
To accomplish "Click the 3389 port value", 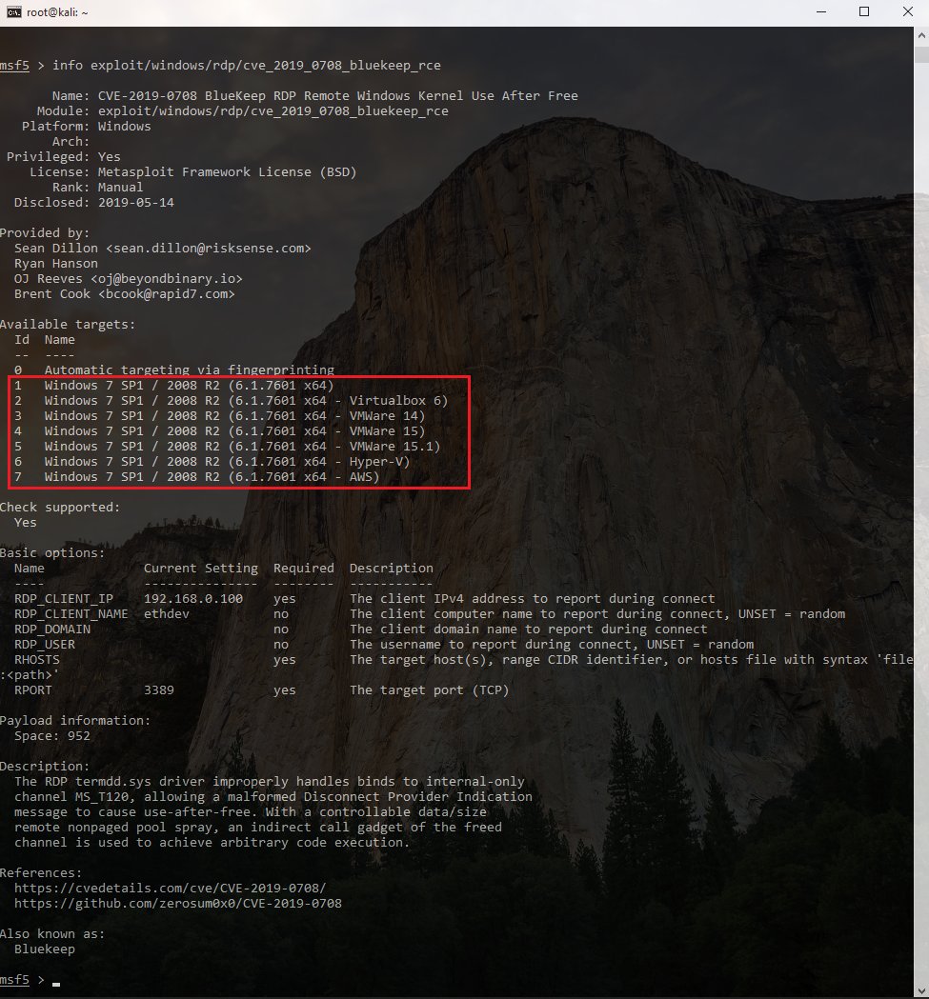I will pyautogui.click(x=159, y=690).
